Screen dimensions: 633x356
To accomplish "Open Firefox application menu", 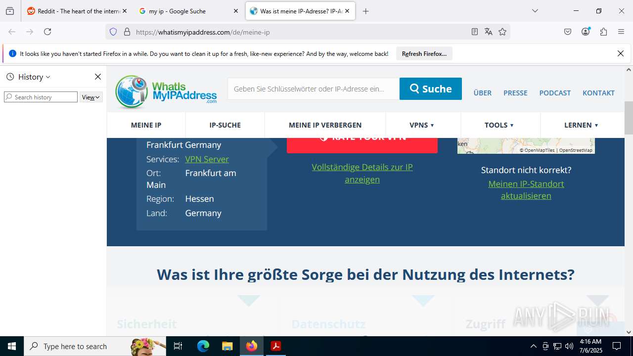I will [x=621, y=32].
